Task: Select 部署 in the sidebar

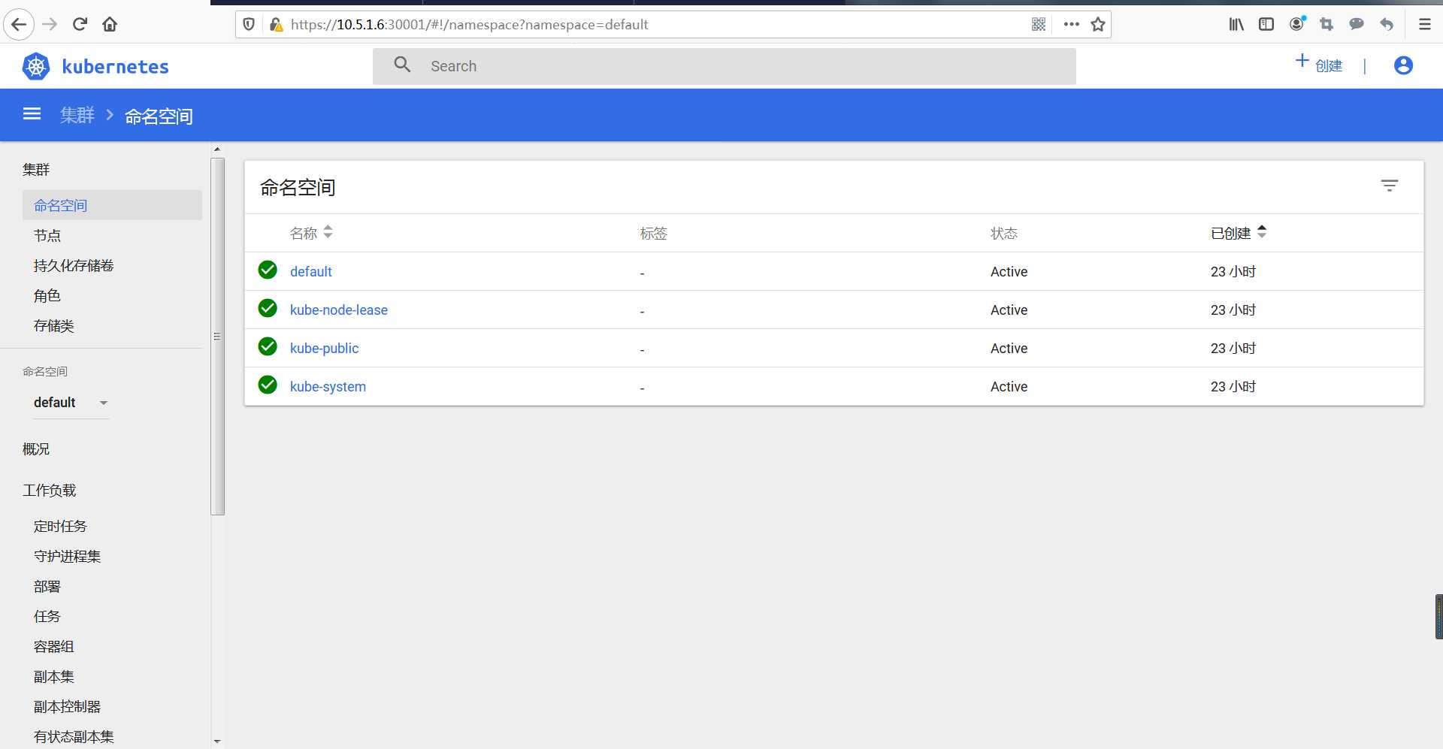Action: (47, 586)
